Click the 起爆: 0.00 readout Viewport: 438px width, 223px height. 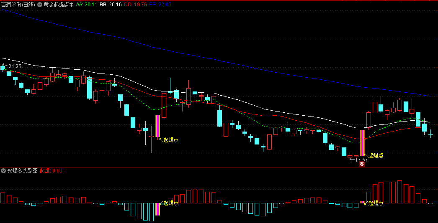[51, 171]
